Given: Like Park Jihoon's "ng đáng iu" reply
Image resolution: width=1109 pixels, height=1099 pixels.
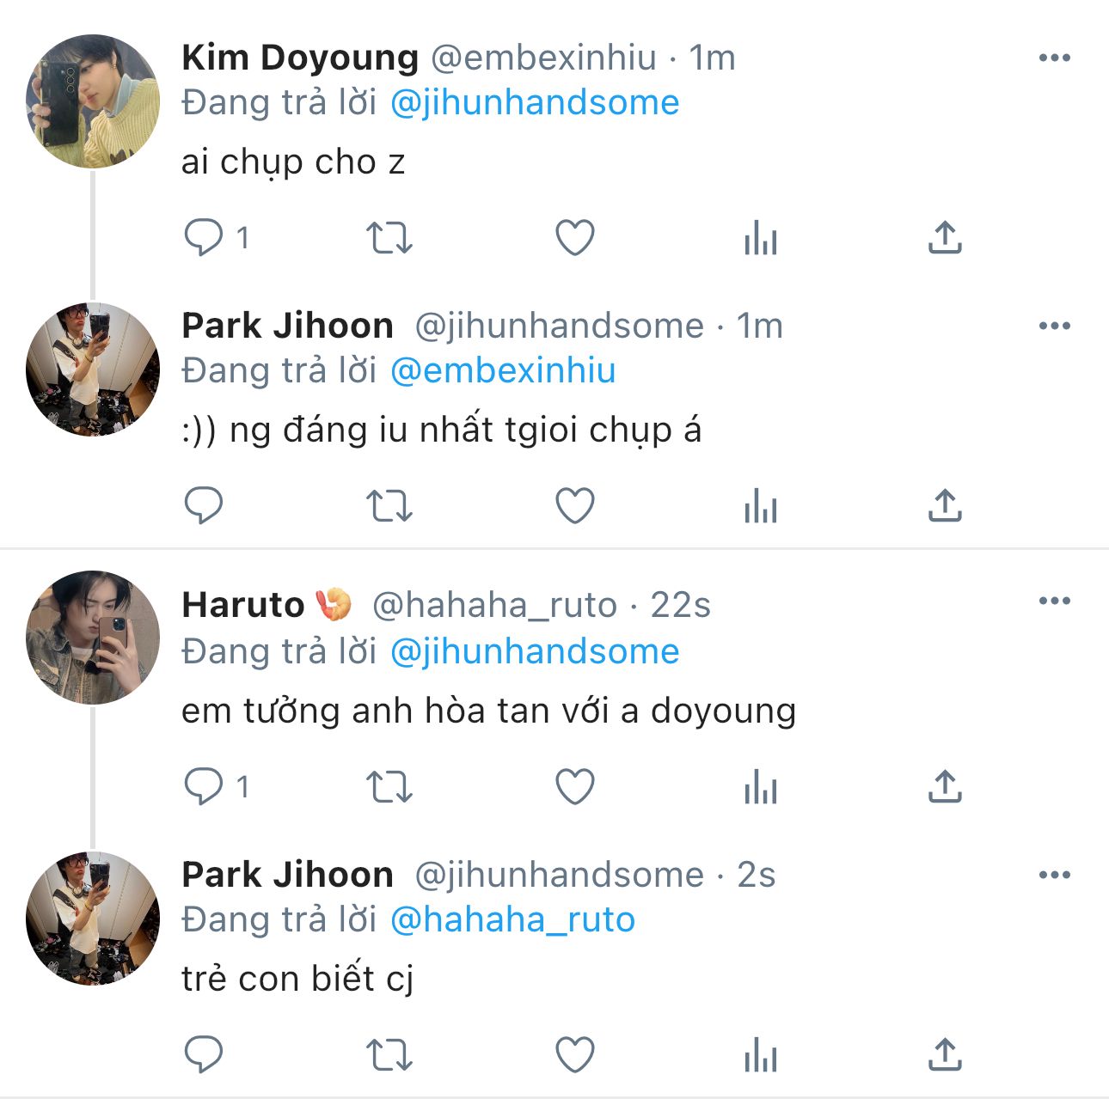Looking at the screenshot, I should 575,505.
